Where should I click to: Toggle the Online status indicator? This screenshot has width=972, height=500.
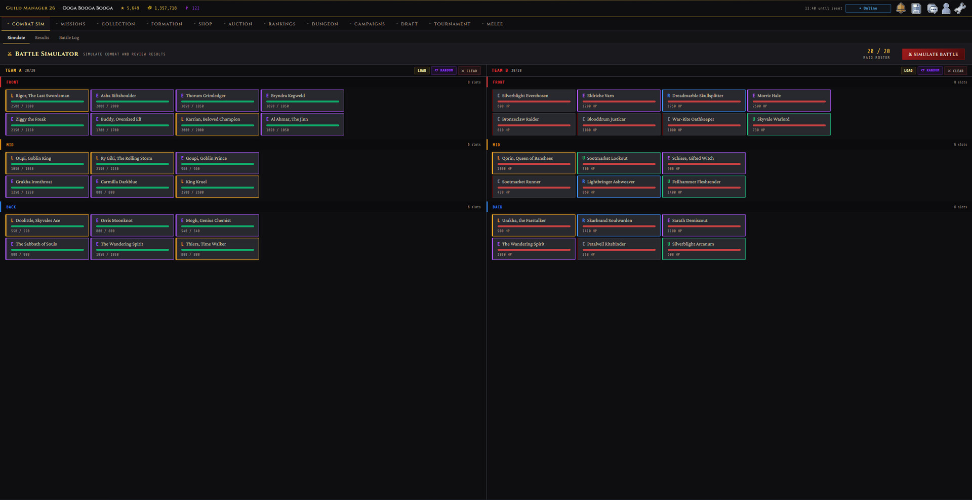coord(868,8)
